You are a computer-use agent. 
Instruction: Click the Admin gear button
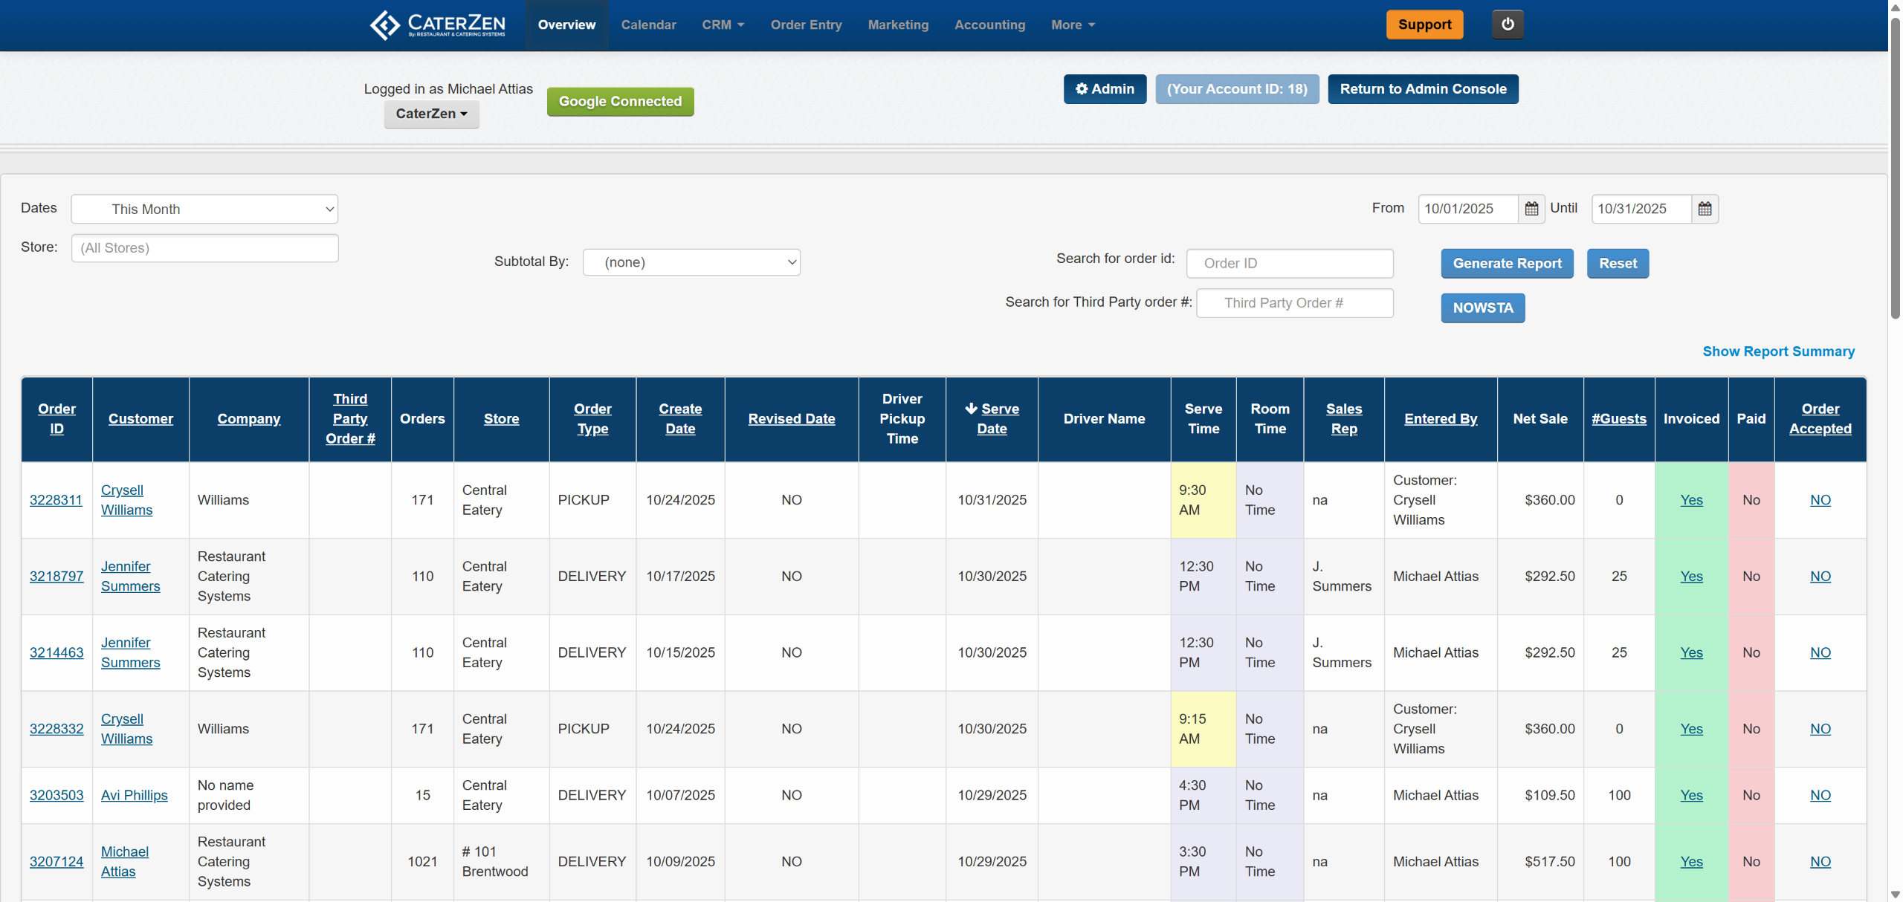(1105, 89)
